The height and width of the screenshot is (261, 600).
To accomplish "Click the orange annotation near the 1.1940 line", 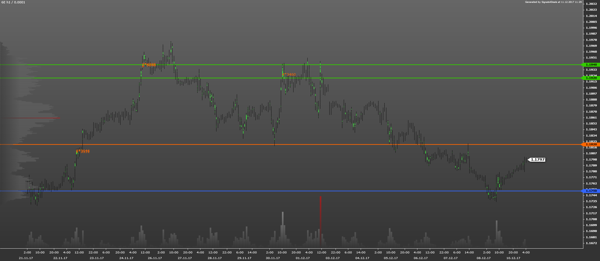I will tap(149, 65).
